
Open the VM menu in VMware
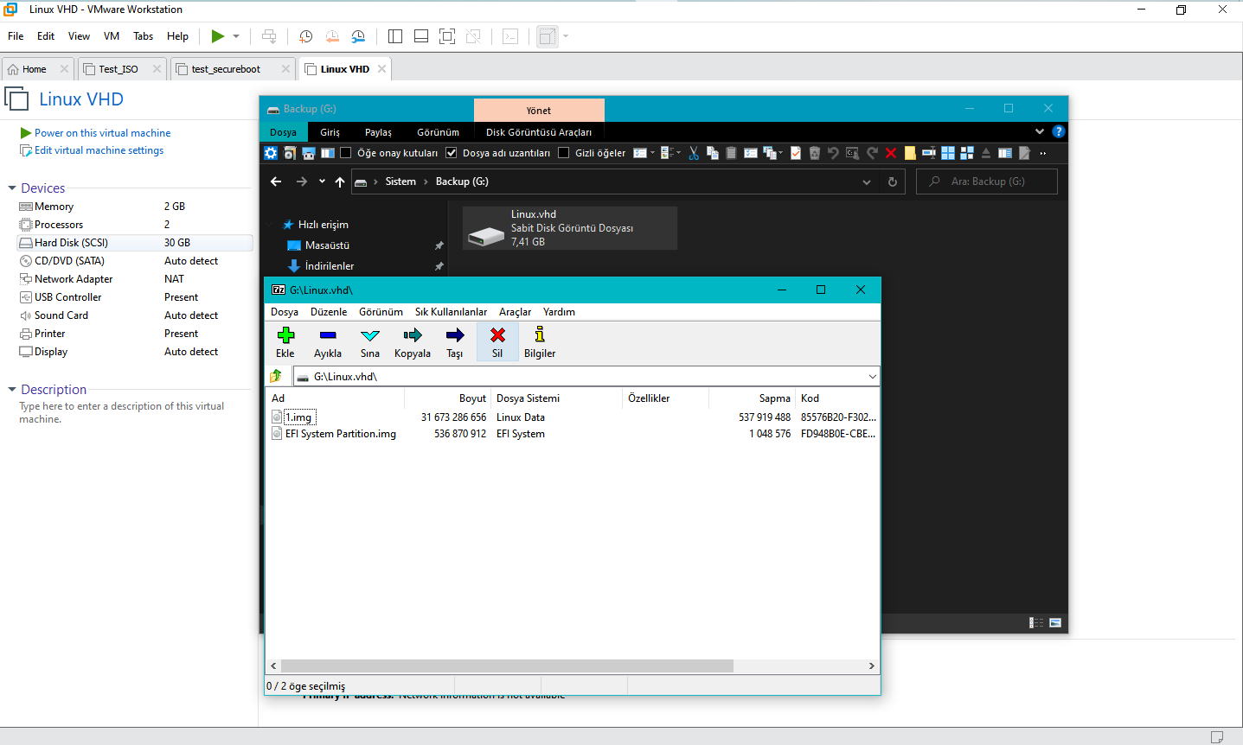coord(111,35)
